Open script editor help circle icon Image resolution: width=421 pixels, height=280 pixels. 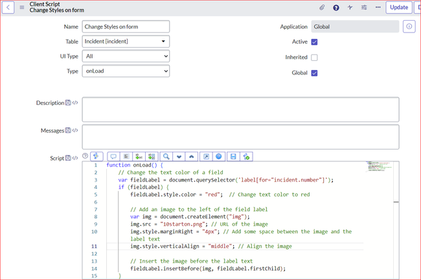[85, 156]
